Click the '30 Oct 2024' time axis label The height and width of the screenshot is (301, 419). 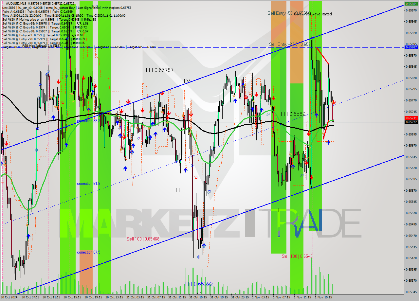pos(10,297)
